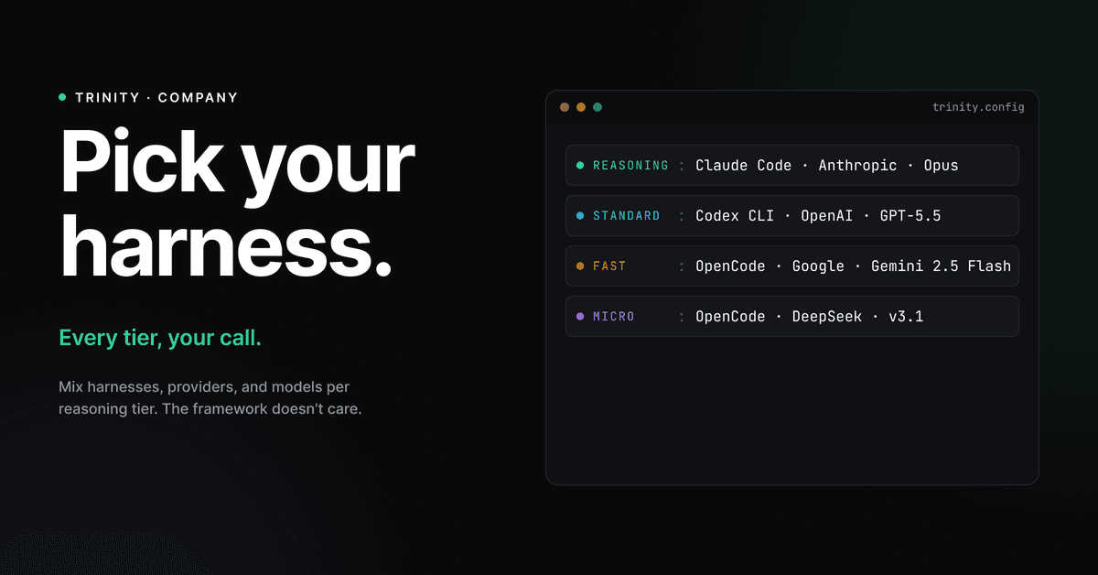Image resolution: width=1098 pixels, height=575 pixels.
Task: Click 'OpenCode · DeepSeek · v3.1' value
Action: pos(810,317)
